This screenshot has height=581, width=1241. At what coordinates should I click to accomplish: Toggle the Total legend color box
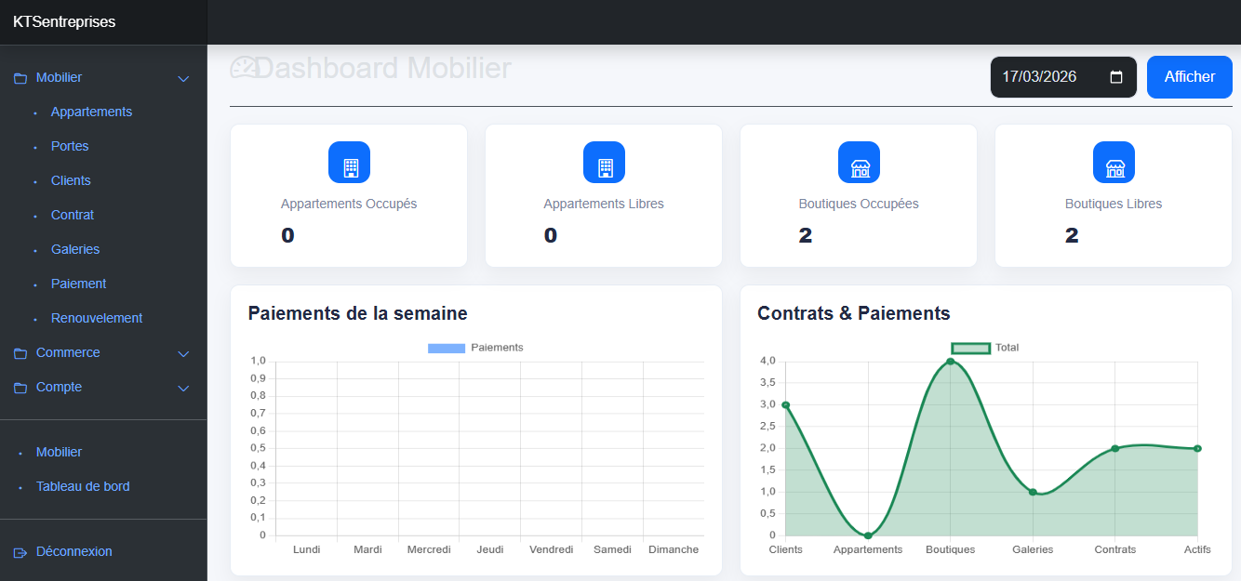(x=971, y=348)
